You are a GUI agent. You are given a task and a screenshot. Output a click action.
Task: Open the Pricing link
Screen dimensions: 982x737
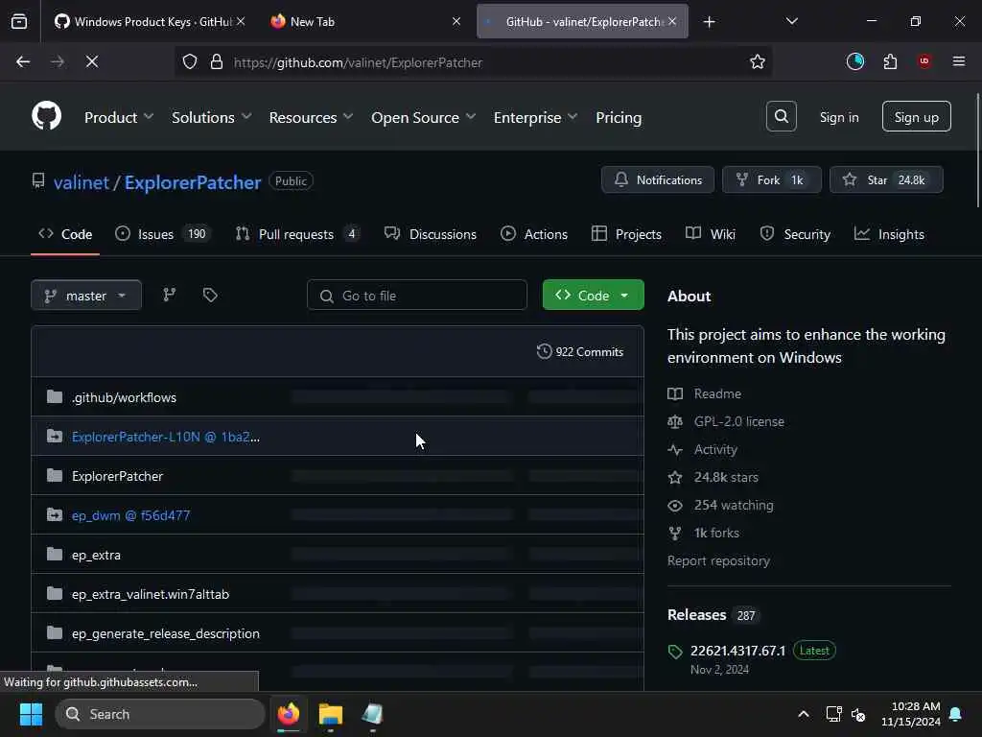coord(619,117)
